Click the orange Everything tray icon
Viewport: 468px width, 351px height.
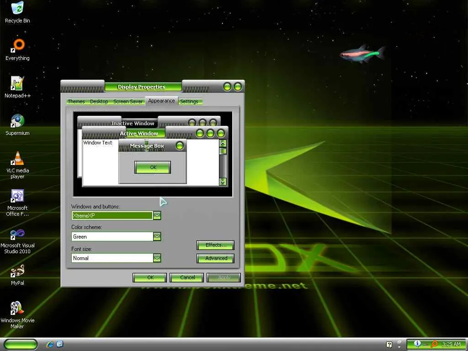point(435,344)
